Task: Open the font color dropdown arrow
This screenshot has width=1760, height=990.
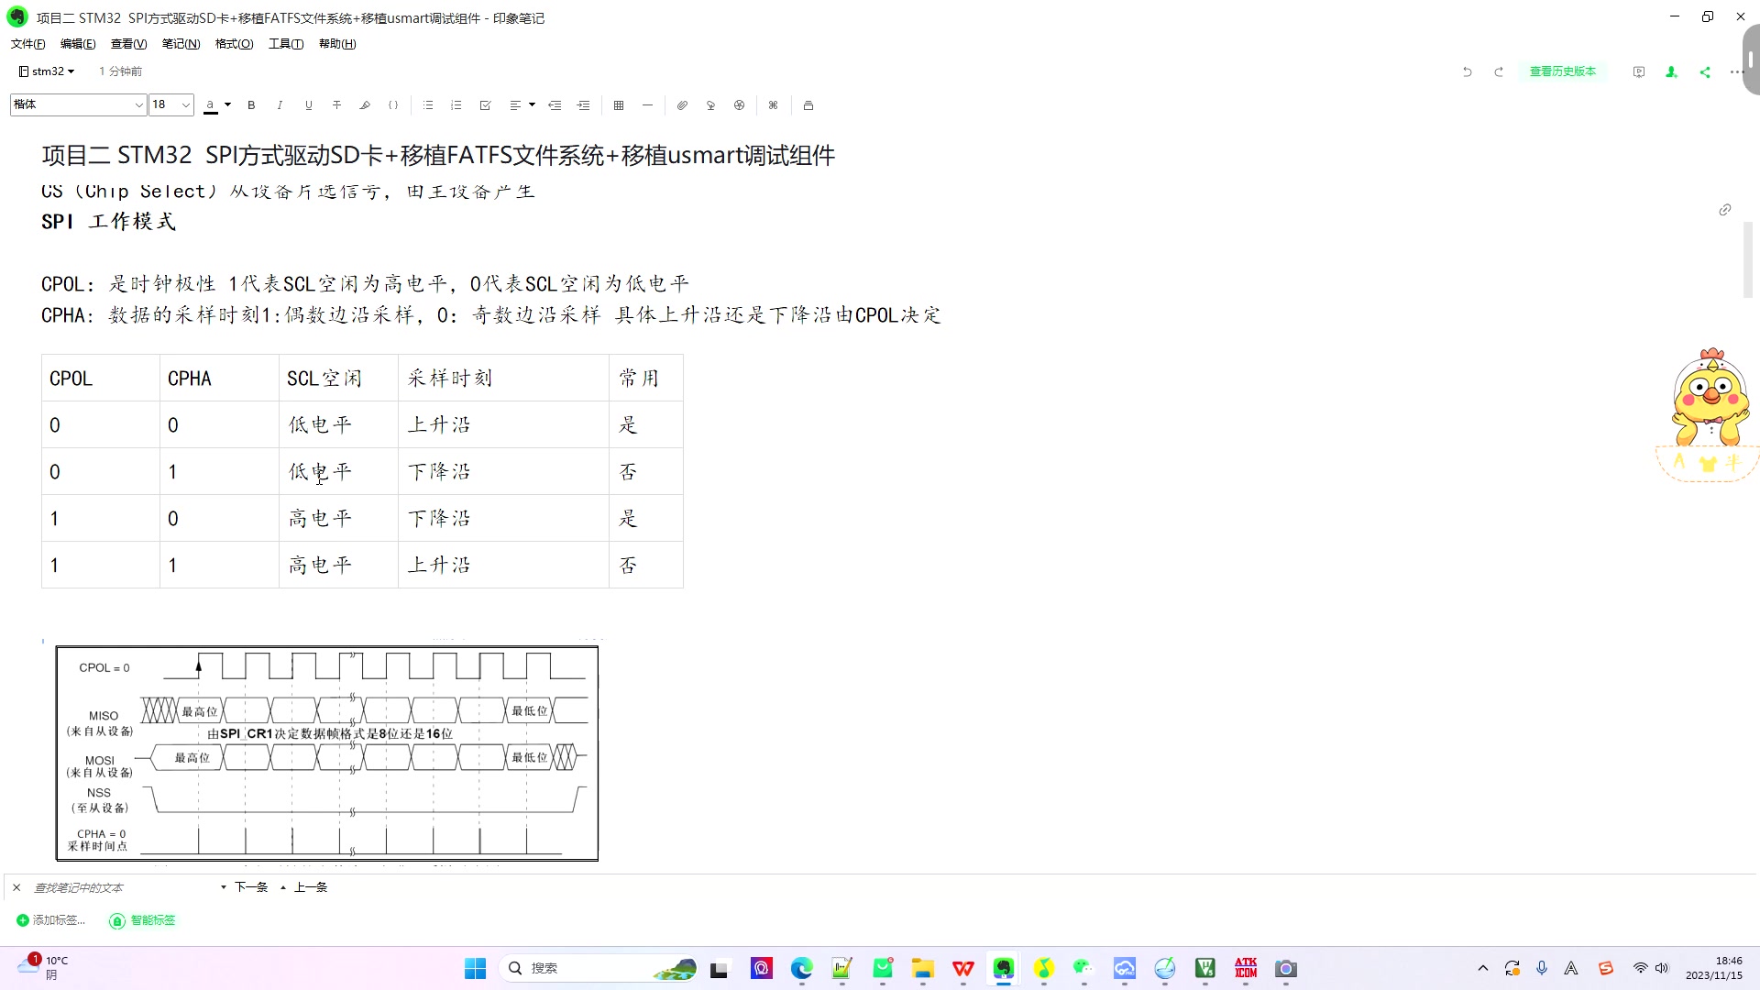Action: point(227,104)
